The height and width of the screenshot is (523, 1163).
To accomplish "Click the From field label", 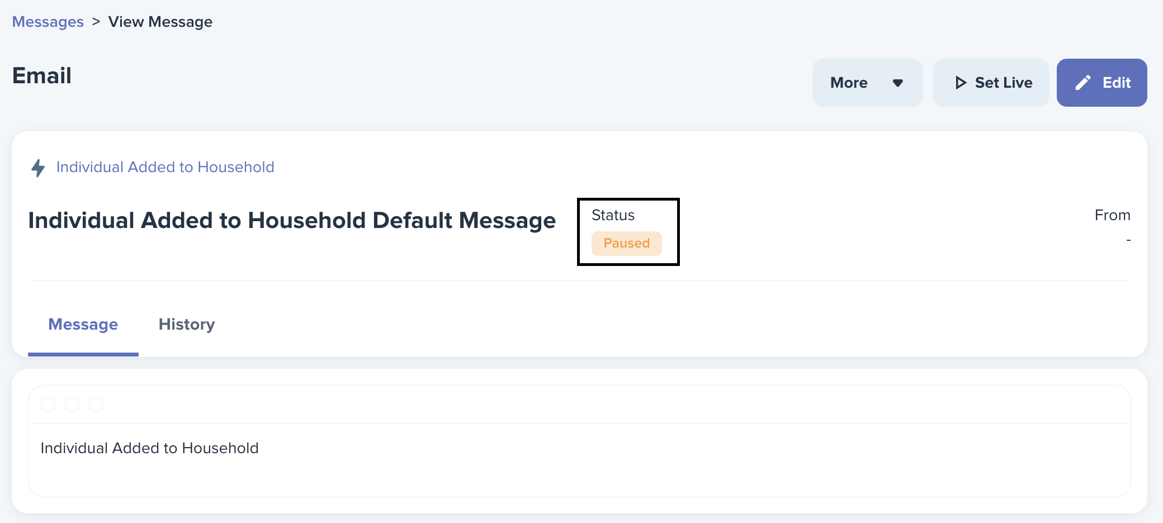I will click(1112, 215).
